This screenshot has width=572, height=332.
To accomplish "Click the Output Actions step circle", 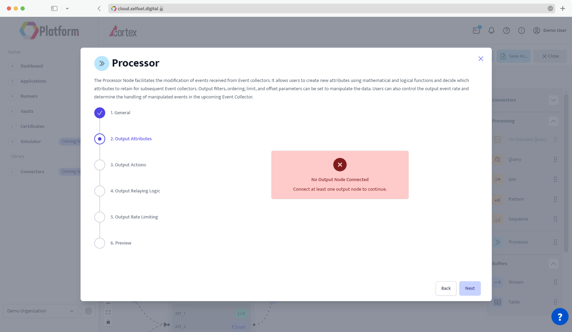I will 100,165.
